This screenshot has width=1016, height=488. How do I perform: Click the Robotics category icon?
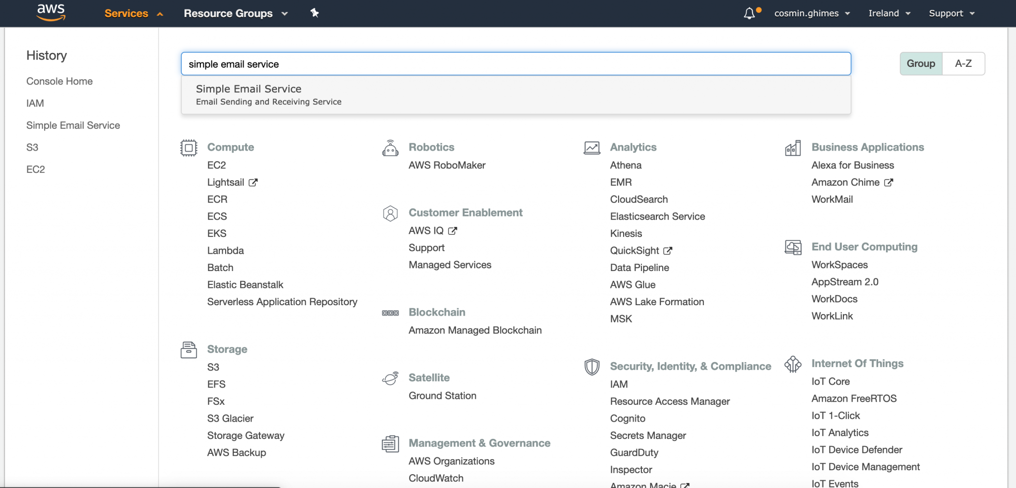[x=391, y=147]
